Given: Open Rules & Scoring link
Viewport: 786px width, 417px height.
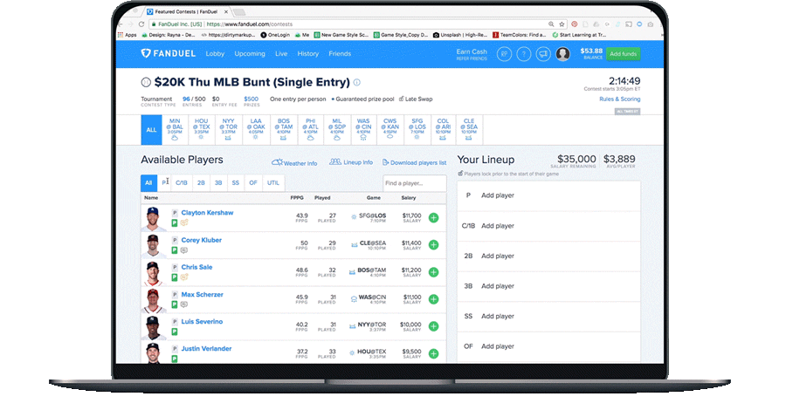Looking at the screenshot, I should 619,99.
